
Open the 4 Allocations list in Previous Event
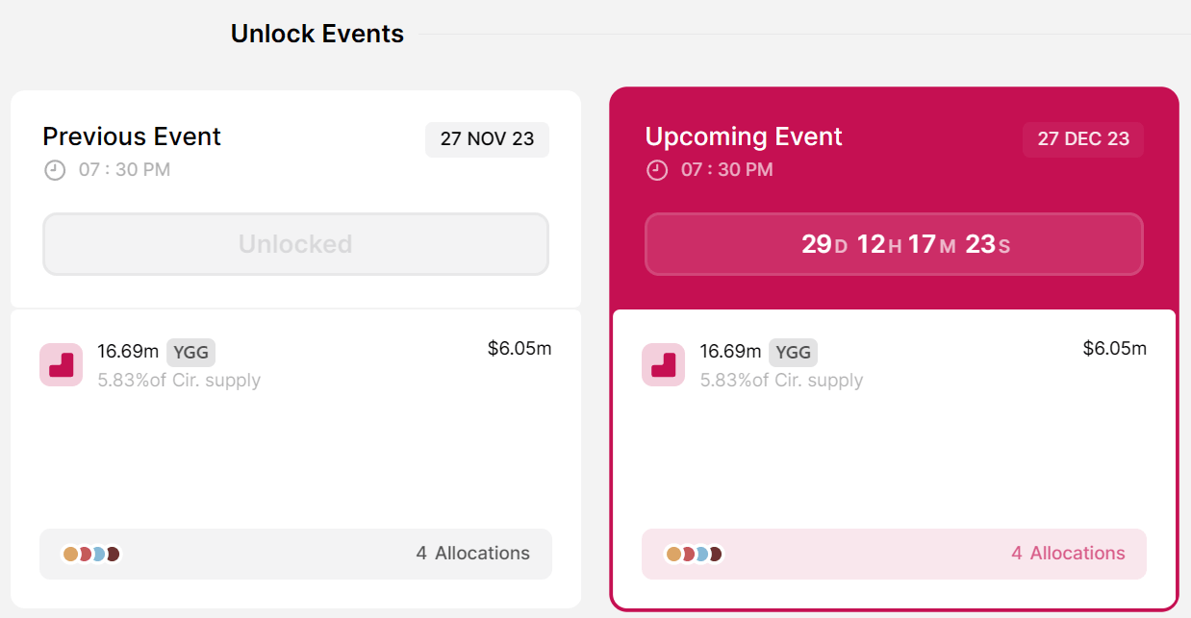pos(472,554)
